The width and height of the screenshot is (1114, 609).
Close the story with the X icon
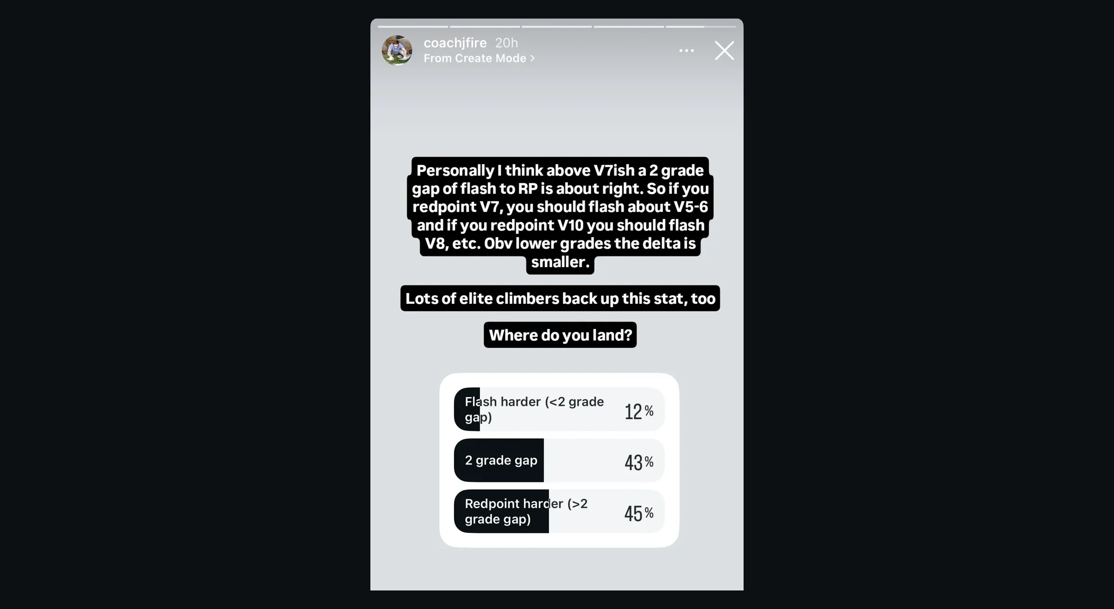pos(724,51)
